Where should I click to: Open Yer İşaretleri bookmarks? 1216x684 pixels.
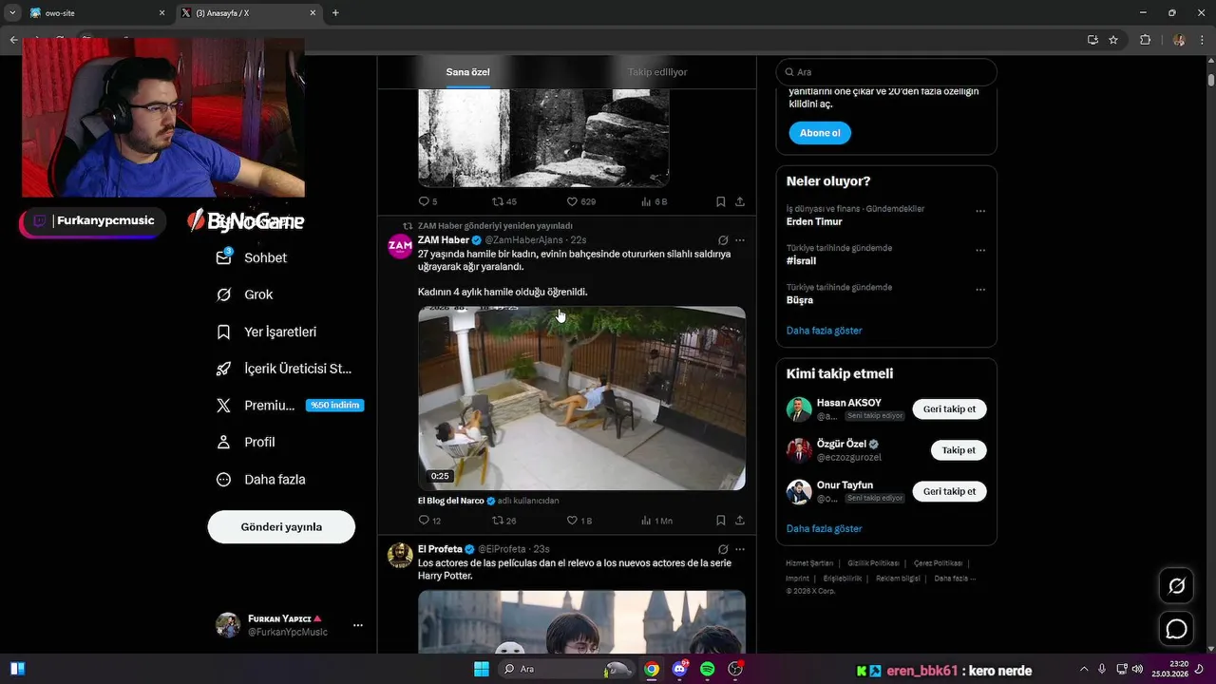[x=267, y=332]
